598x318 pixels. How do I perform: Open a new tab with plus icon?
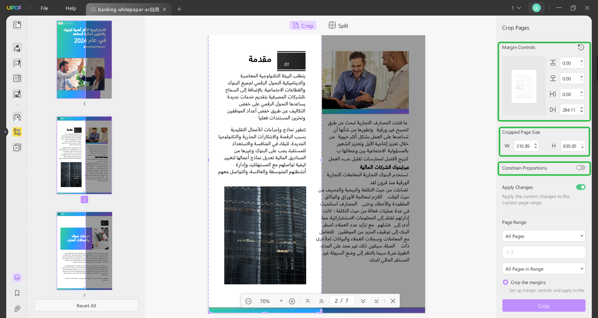tap(179, 9)
